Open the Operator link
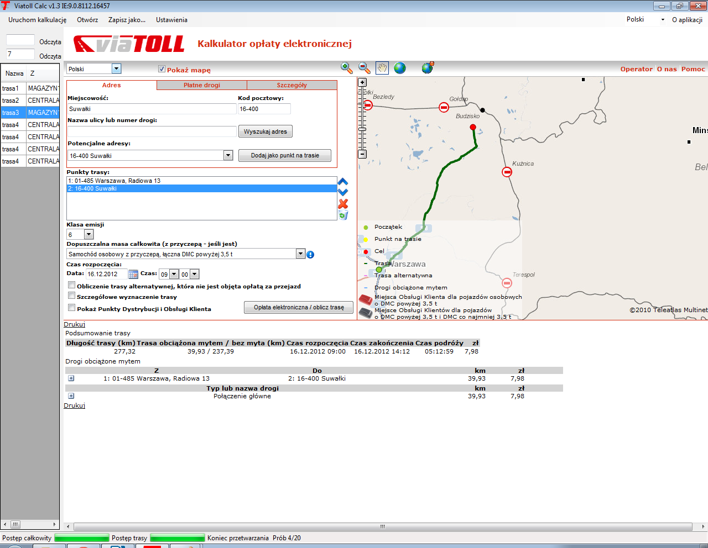Viewport: 708px width, 548px height. [636, 69]
